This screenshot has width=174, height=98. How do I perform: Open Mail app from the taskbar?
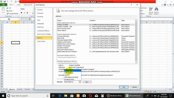pyautogui.click(x=96, y=96)
